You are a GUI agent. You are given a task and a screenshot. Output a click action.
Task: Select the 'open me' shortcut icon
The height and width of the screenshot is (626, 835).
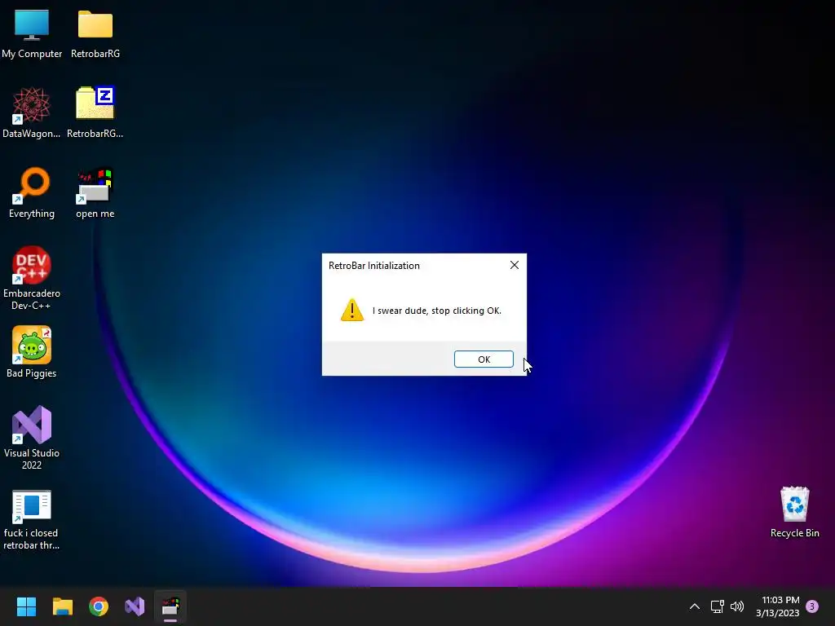click(x=95, y=192)
